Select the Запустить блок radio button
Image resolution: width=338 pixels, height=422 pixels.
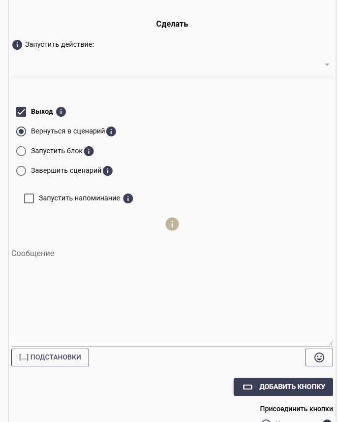[21, 151]
